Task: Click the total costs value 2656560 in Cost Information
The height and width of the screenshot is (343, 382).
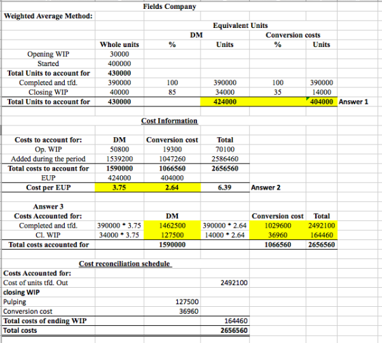Action: tap(225, 168)
